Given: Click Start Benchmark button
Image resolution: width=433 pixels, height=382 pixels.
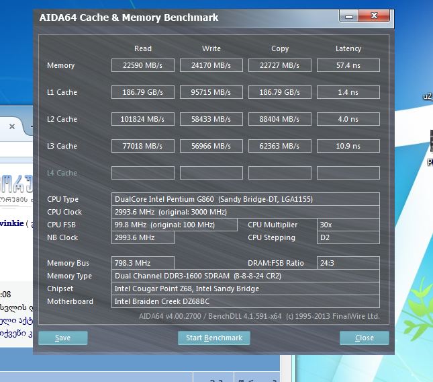Looking at the screenshot, I should click(214, 338).
